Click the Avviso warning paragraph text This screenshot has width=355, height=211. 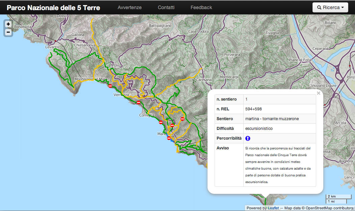coord(278,165)
